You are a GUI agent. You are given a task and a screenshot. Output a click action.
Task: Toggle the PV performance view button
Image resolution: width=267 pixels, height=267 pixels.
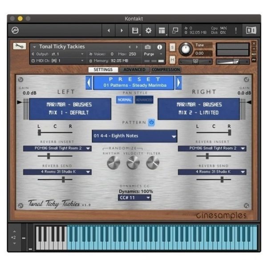pos(254,60)
